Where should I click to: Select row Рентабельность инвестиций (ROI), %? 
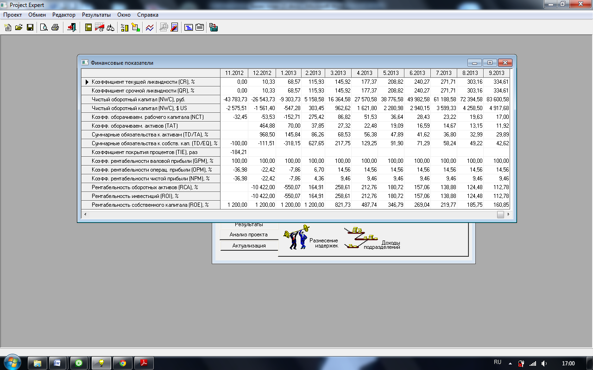pos(151,196)
